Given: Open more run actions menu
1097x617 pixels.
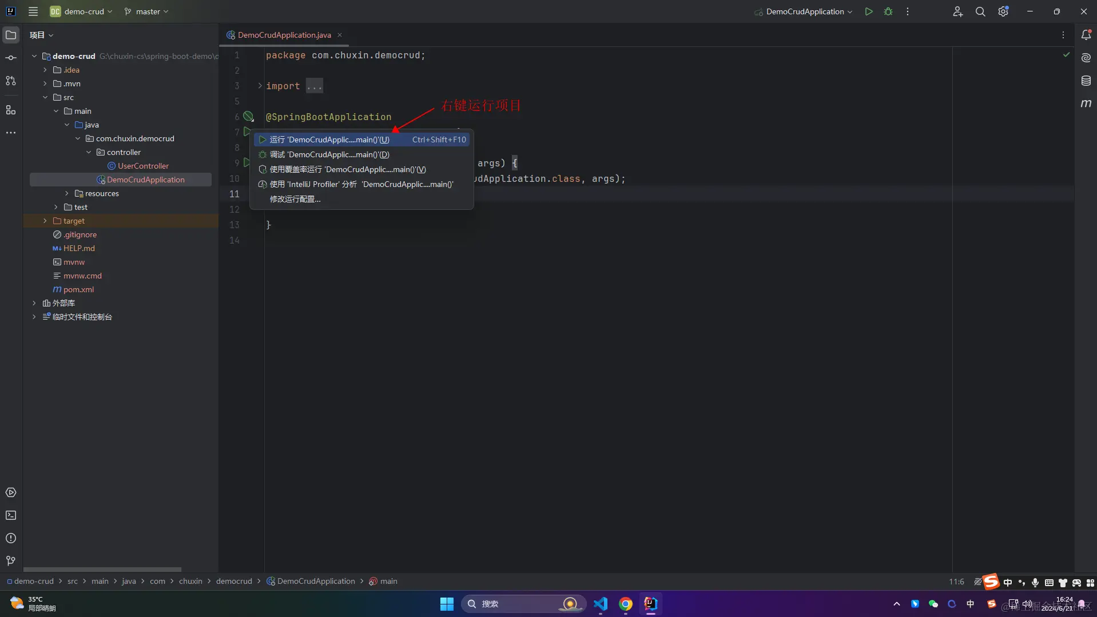Looking at the screenshot, I should tap(908, 11).
